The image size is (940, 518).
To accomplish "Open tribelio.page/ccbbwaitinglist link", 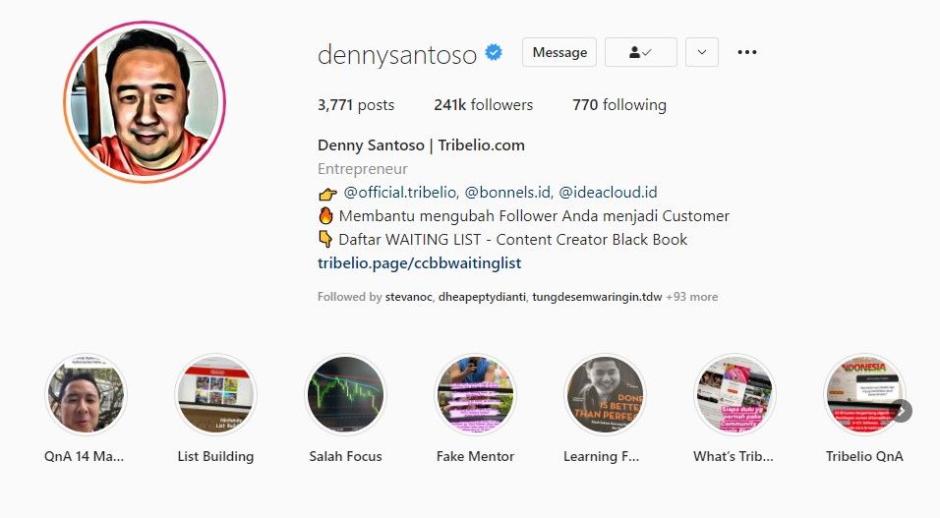I will 419,263.
